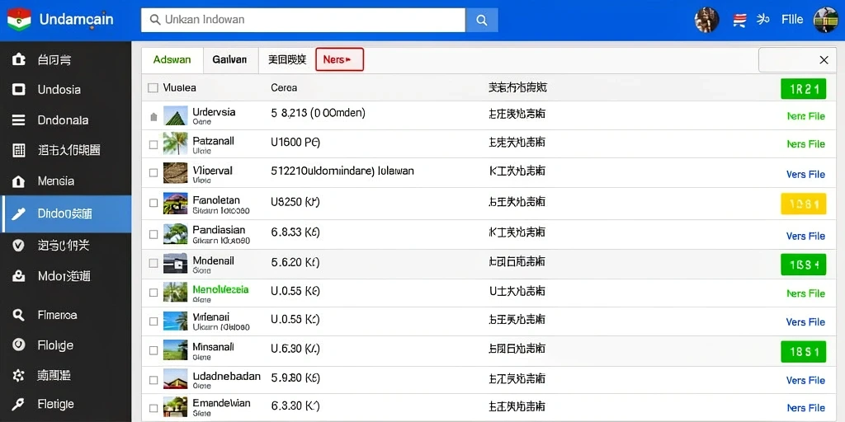Click the user icon beside Mdor in sidebar
The width and height of the screenshot is (845, 422).
(19, 276)
